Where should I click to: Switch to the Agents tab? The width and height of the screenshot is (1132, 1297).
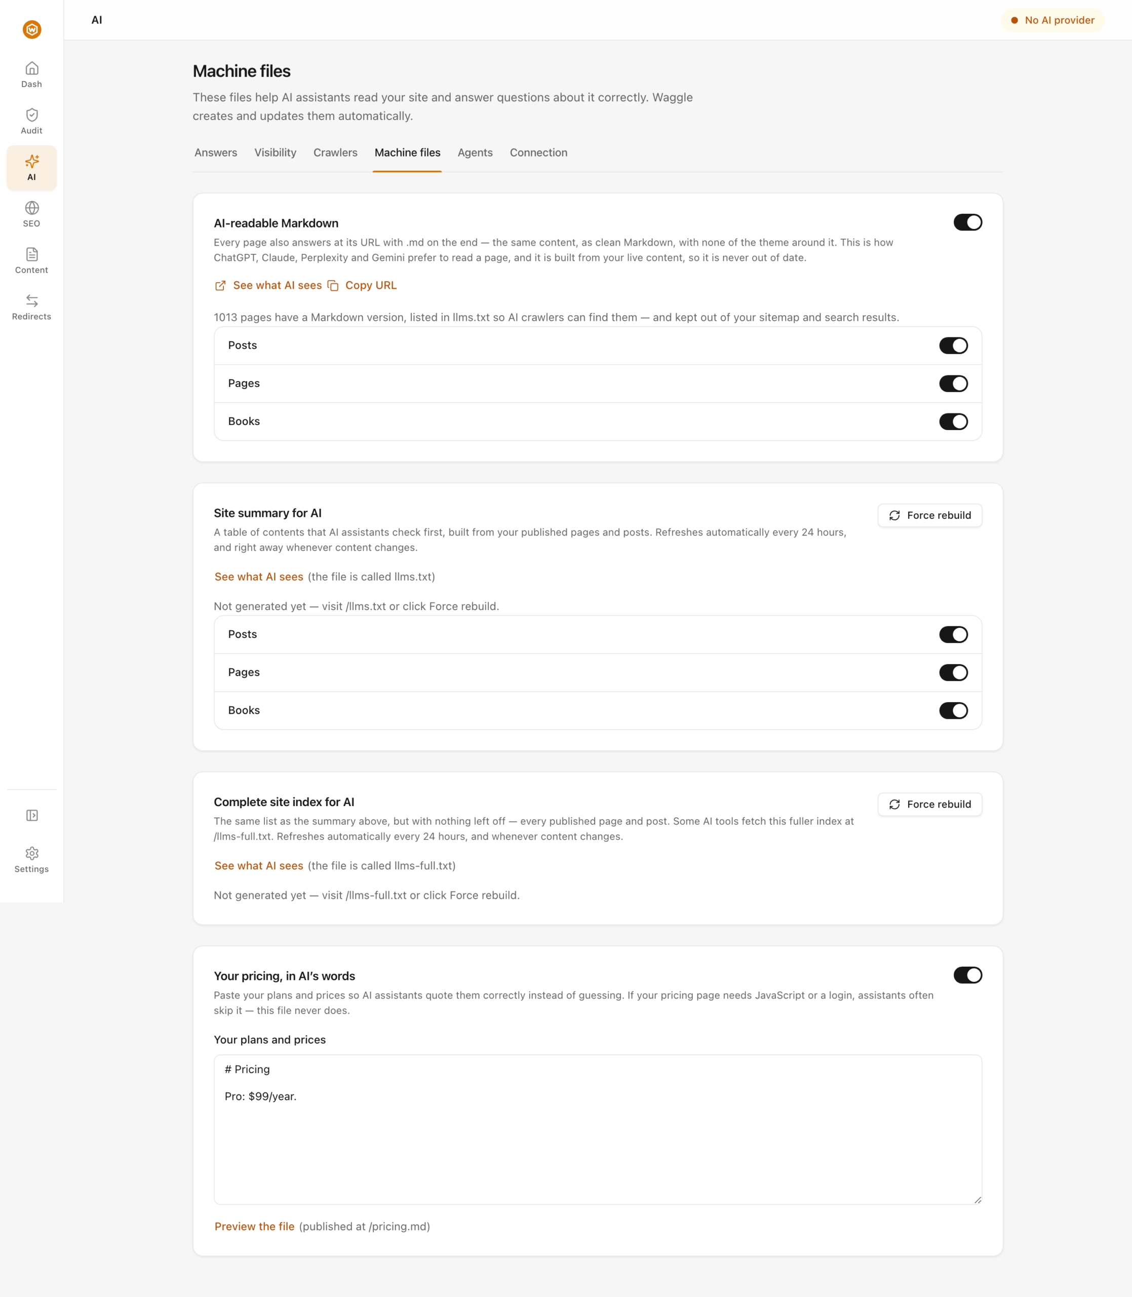[475, 153]
